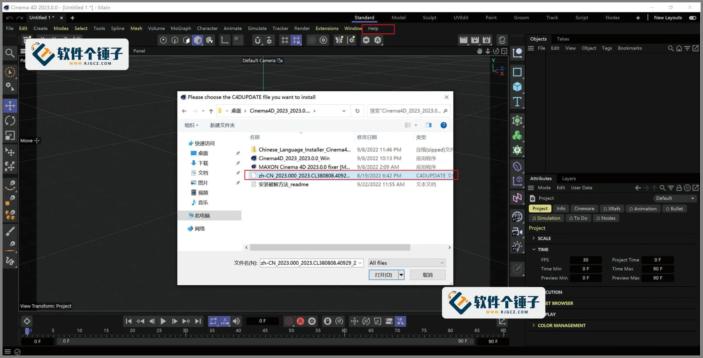
Task: Click the search magnifier icon in left toolbar
Action: pyautogui.click(x=10, y=53)
